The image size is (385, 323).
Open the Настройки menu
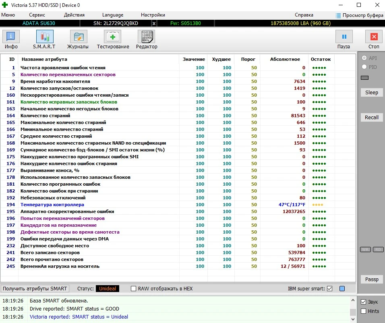(153, 15)
